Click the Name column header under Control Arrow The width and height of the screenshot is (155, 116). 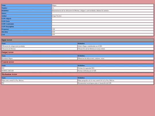(39, 66)
